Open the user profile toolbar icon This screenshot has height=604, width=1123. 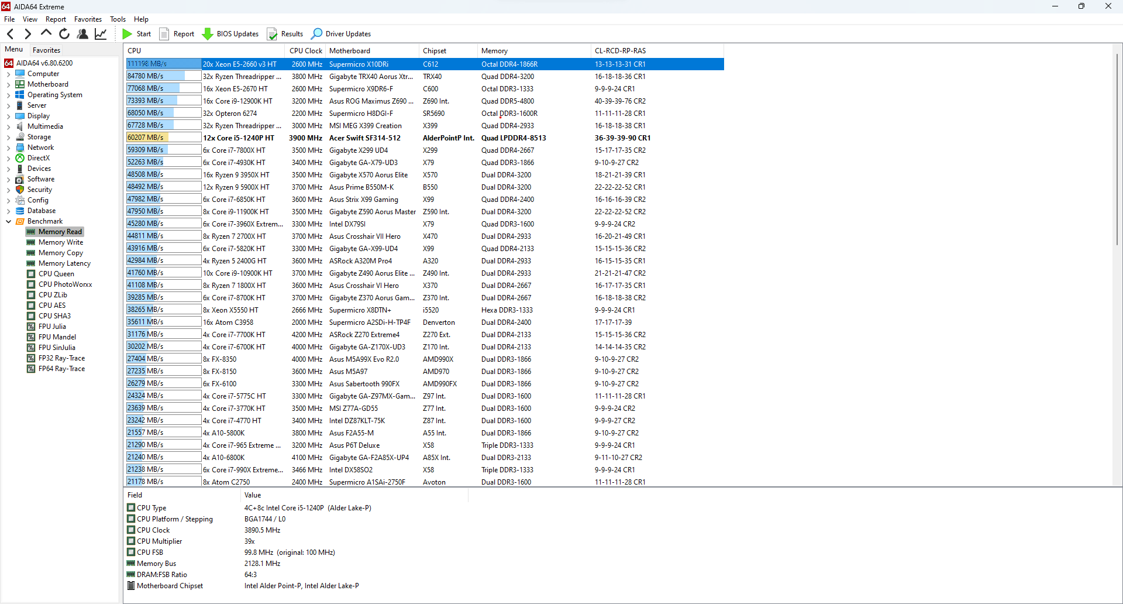[x=82, y=34]
